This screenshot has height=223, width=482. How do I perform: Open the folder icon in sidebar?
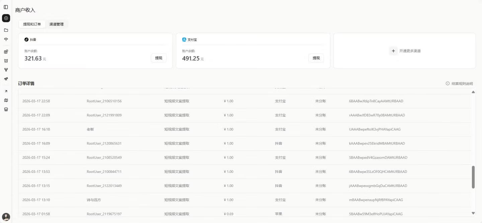(6, 30)
